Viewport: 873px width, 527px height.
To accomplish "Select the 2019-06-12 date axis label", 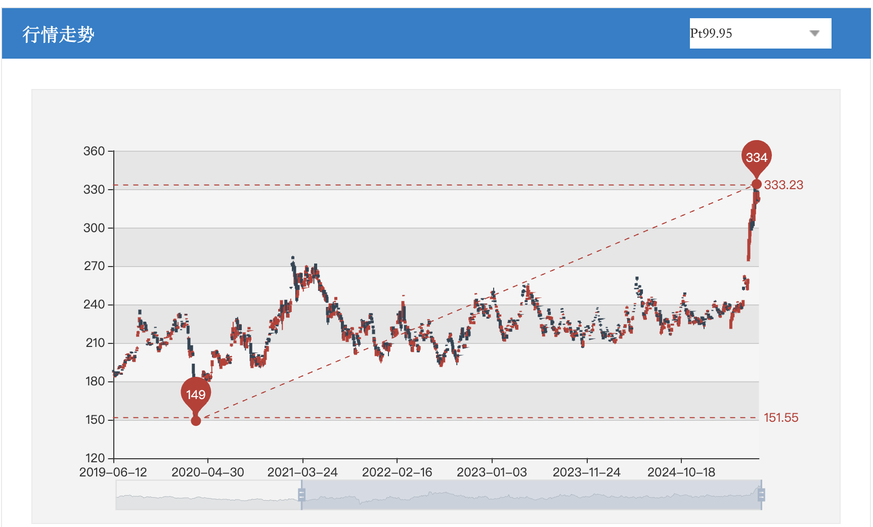I will tap(113, 472).
